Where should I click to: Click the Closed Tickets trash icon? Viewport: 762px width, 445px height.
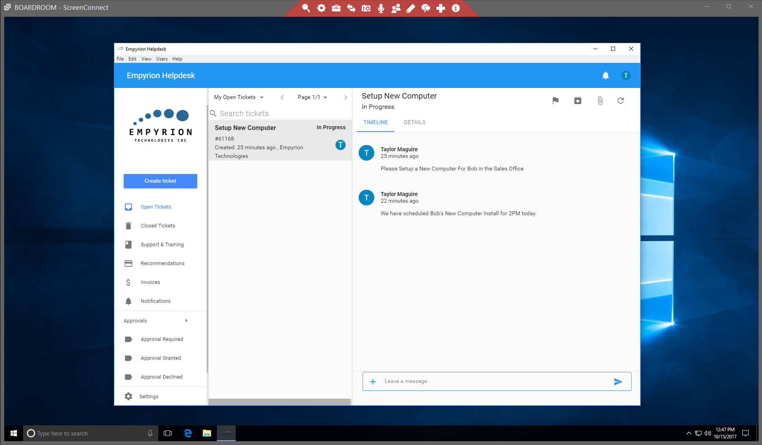click(x=128, y=225)
